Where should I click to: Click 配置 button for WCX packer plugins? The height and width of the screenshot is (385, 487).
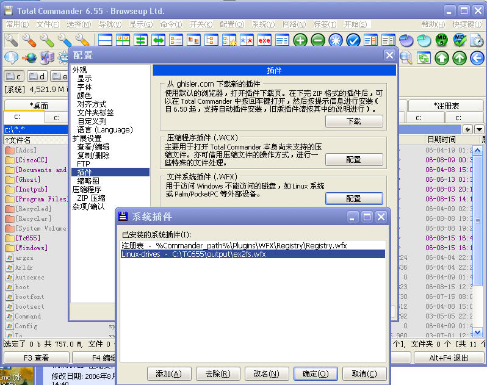point(354,160)
